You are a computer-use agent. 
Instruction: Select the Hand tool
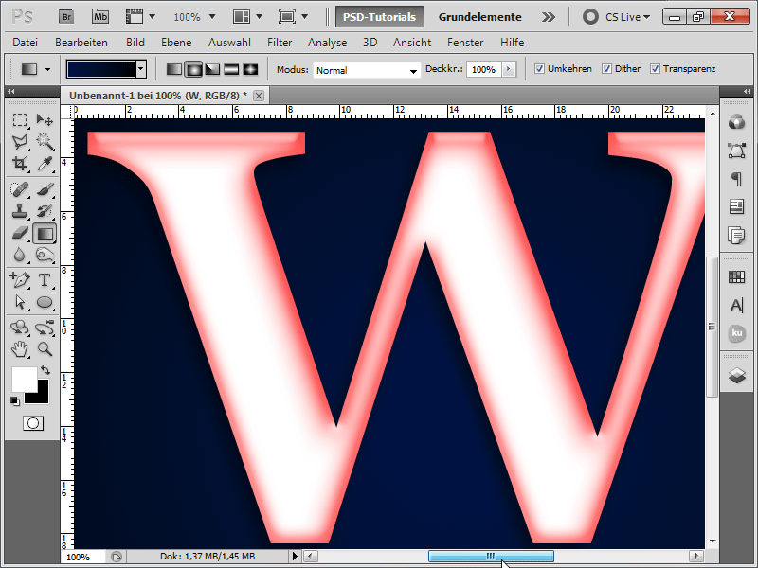click(x=20, y=348)
